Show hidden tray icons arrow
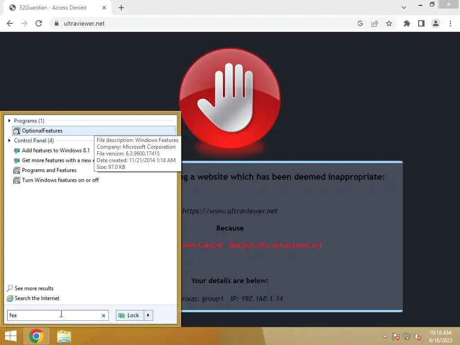The width and height of the screenshot is (460, 345). pyautogui.click(x=385, y=336)
